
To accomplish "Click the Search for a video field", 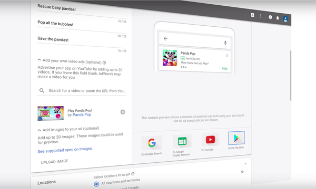I will pyautogui.click(x=82, y=91).
